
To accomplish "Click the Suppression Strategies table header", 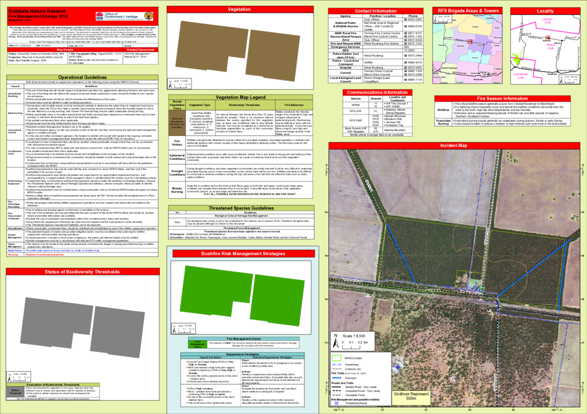I will point(242,354).
